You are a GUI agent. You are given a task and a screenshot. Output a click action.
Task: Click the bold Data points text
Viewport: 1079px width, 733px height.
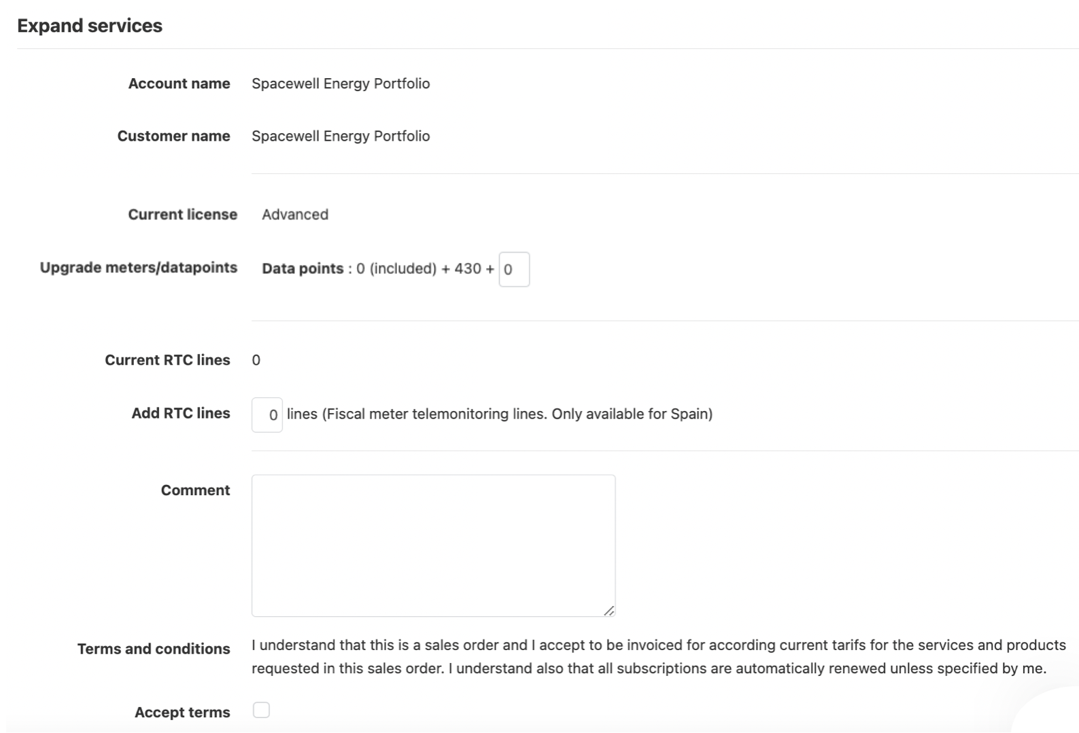tap(303, 268)
